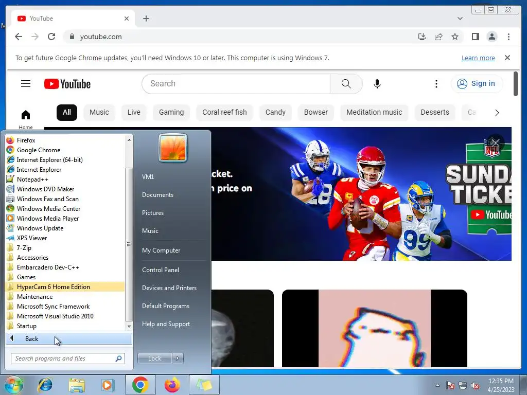
Task: Select the All category chip
Action: click(x=66, y=112)
